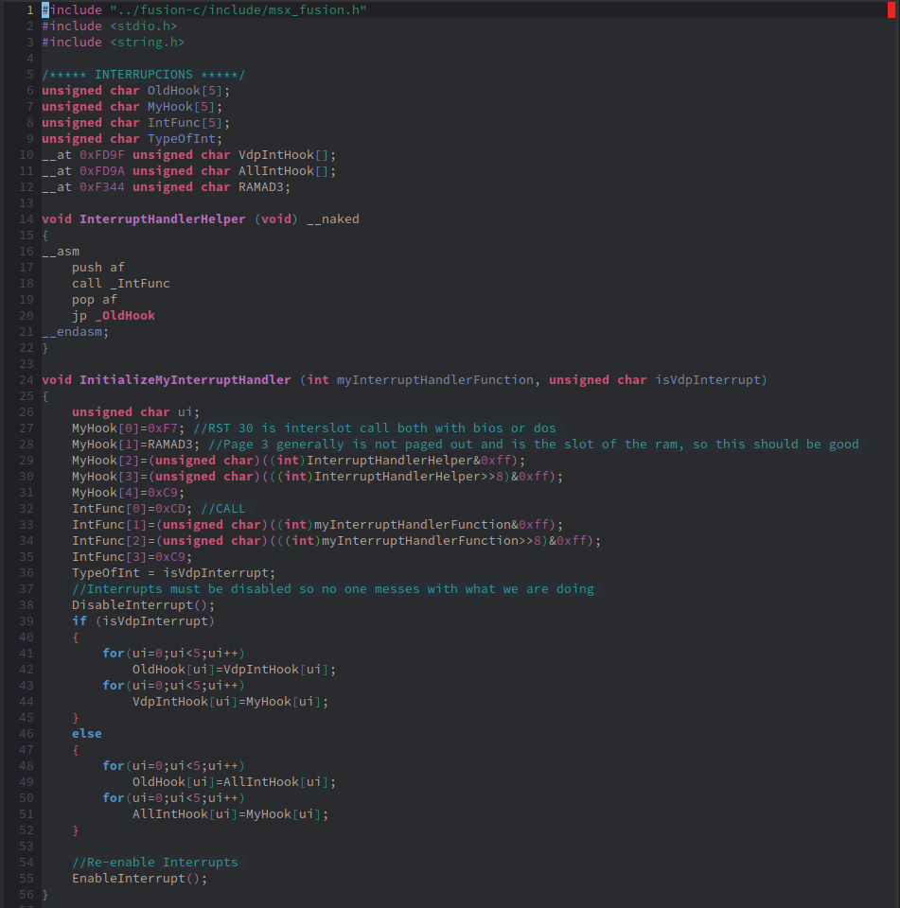Viewport: 900px width, 908px height.
Task: Click the msx_fusion.h include path string
Action: [238, 9]
